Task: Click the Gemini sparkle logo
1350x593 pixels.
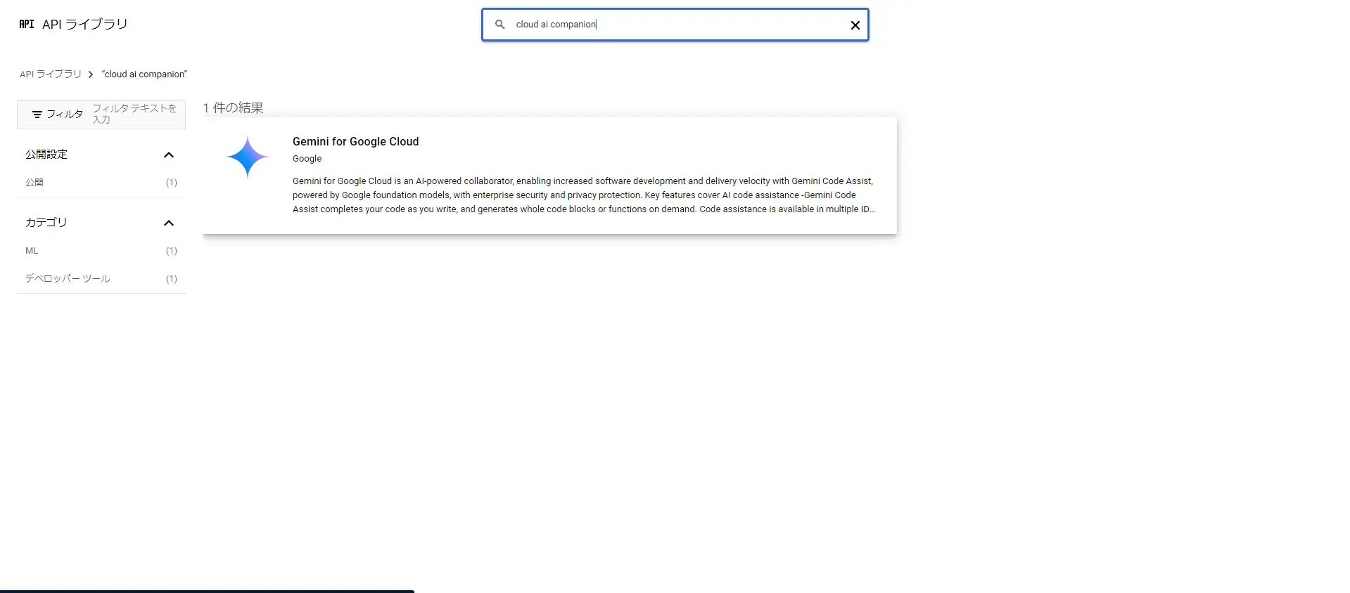Action: [x=248, y=157]
